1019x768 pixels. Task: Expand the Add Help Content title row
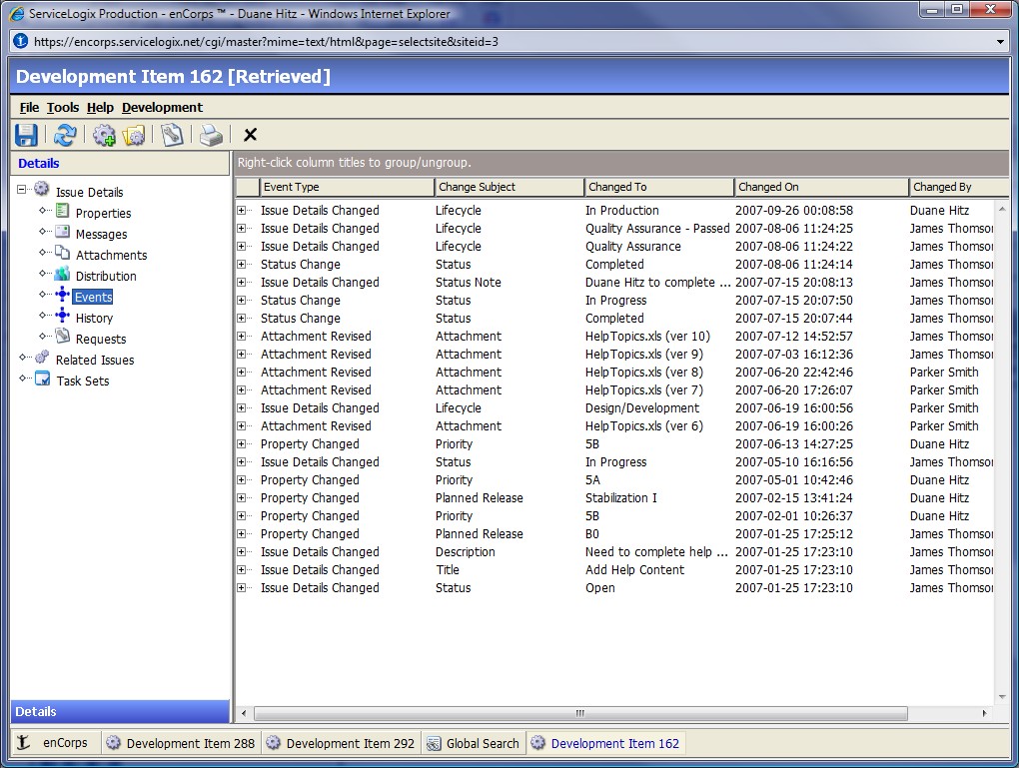[x=241, y=570]
